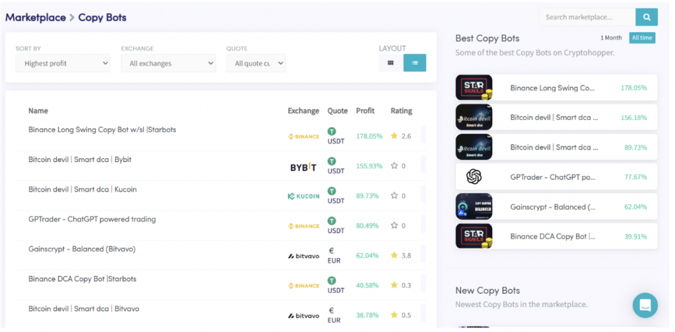The height and width of the screenshot is (332, 675).
Task: Click Bitvavo logo in Bitcoin devil Bitvavo row
Action: (303, 316)
